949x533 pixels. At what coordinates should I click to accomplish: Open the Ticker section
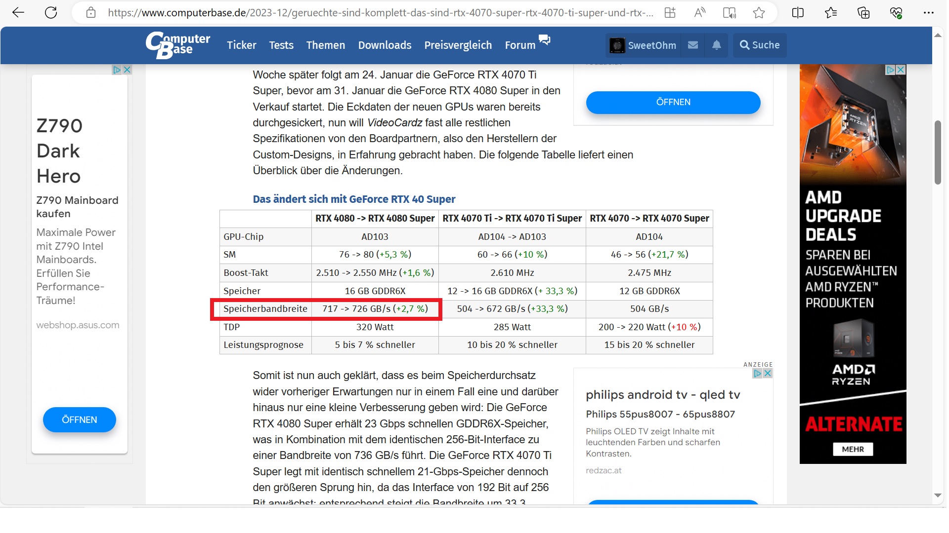point(242,45)
